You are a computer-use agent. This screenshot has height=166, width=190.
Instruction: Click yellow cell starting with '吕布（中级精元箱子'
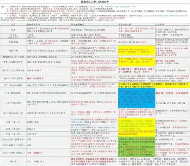tap(136, 62)
